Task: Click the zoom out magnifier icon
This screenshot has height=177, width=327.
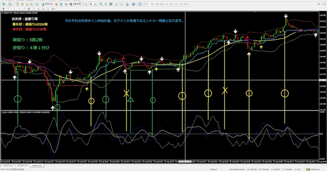Action: tap(106, 4)
